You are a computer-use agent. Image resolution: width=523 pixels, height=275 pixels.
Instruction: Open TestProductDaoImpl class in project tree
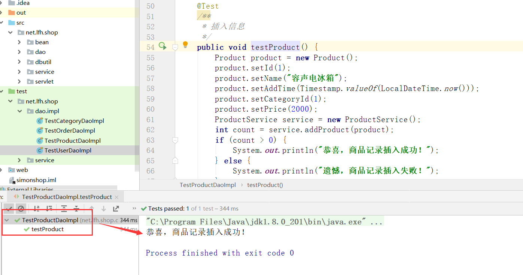coord(73,141)
